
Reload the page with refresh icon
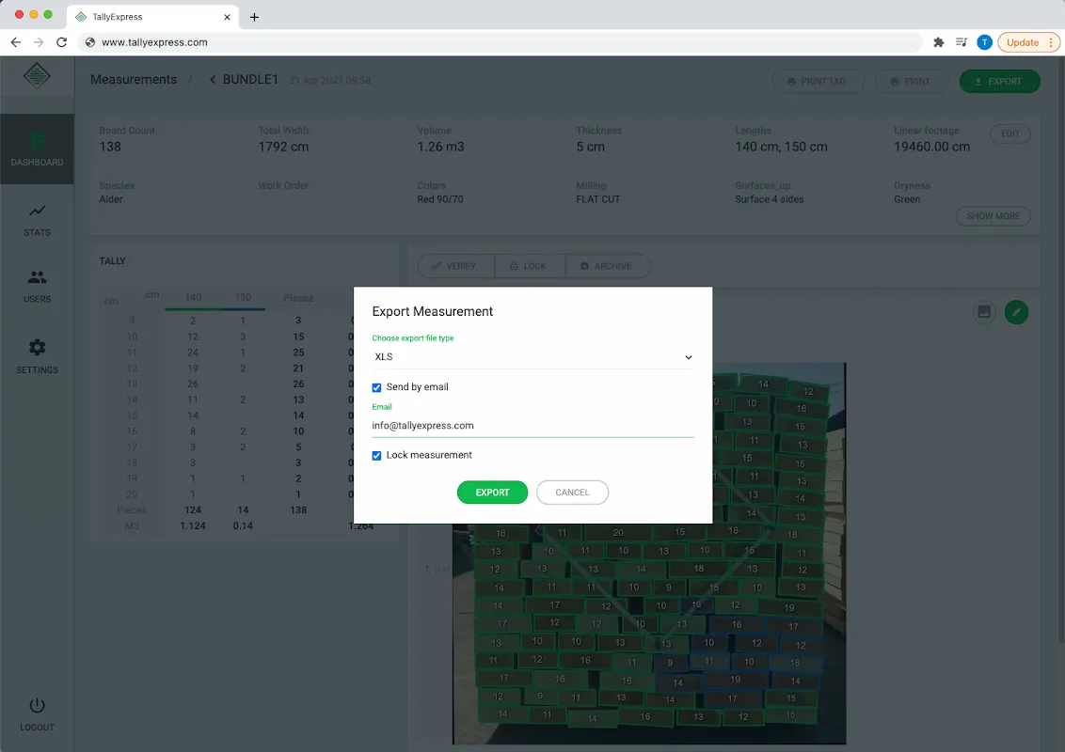point(62,42)
